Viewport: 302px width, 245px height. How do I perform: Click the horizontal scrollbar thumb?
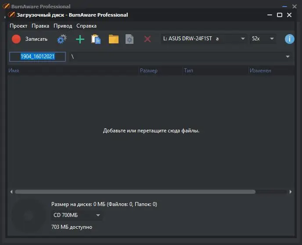click(135, 192)
